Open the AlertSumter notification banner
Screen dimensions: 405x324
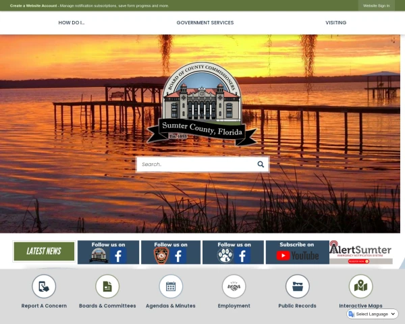(x=360, y=252)
